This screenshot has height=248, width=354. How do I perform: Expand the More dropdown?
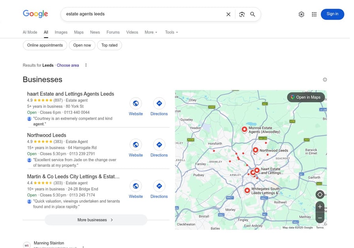(x=151, y=32)
